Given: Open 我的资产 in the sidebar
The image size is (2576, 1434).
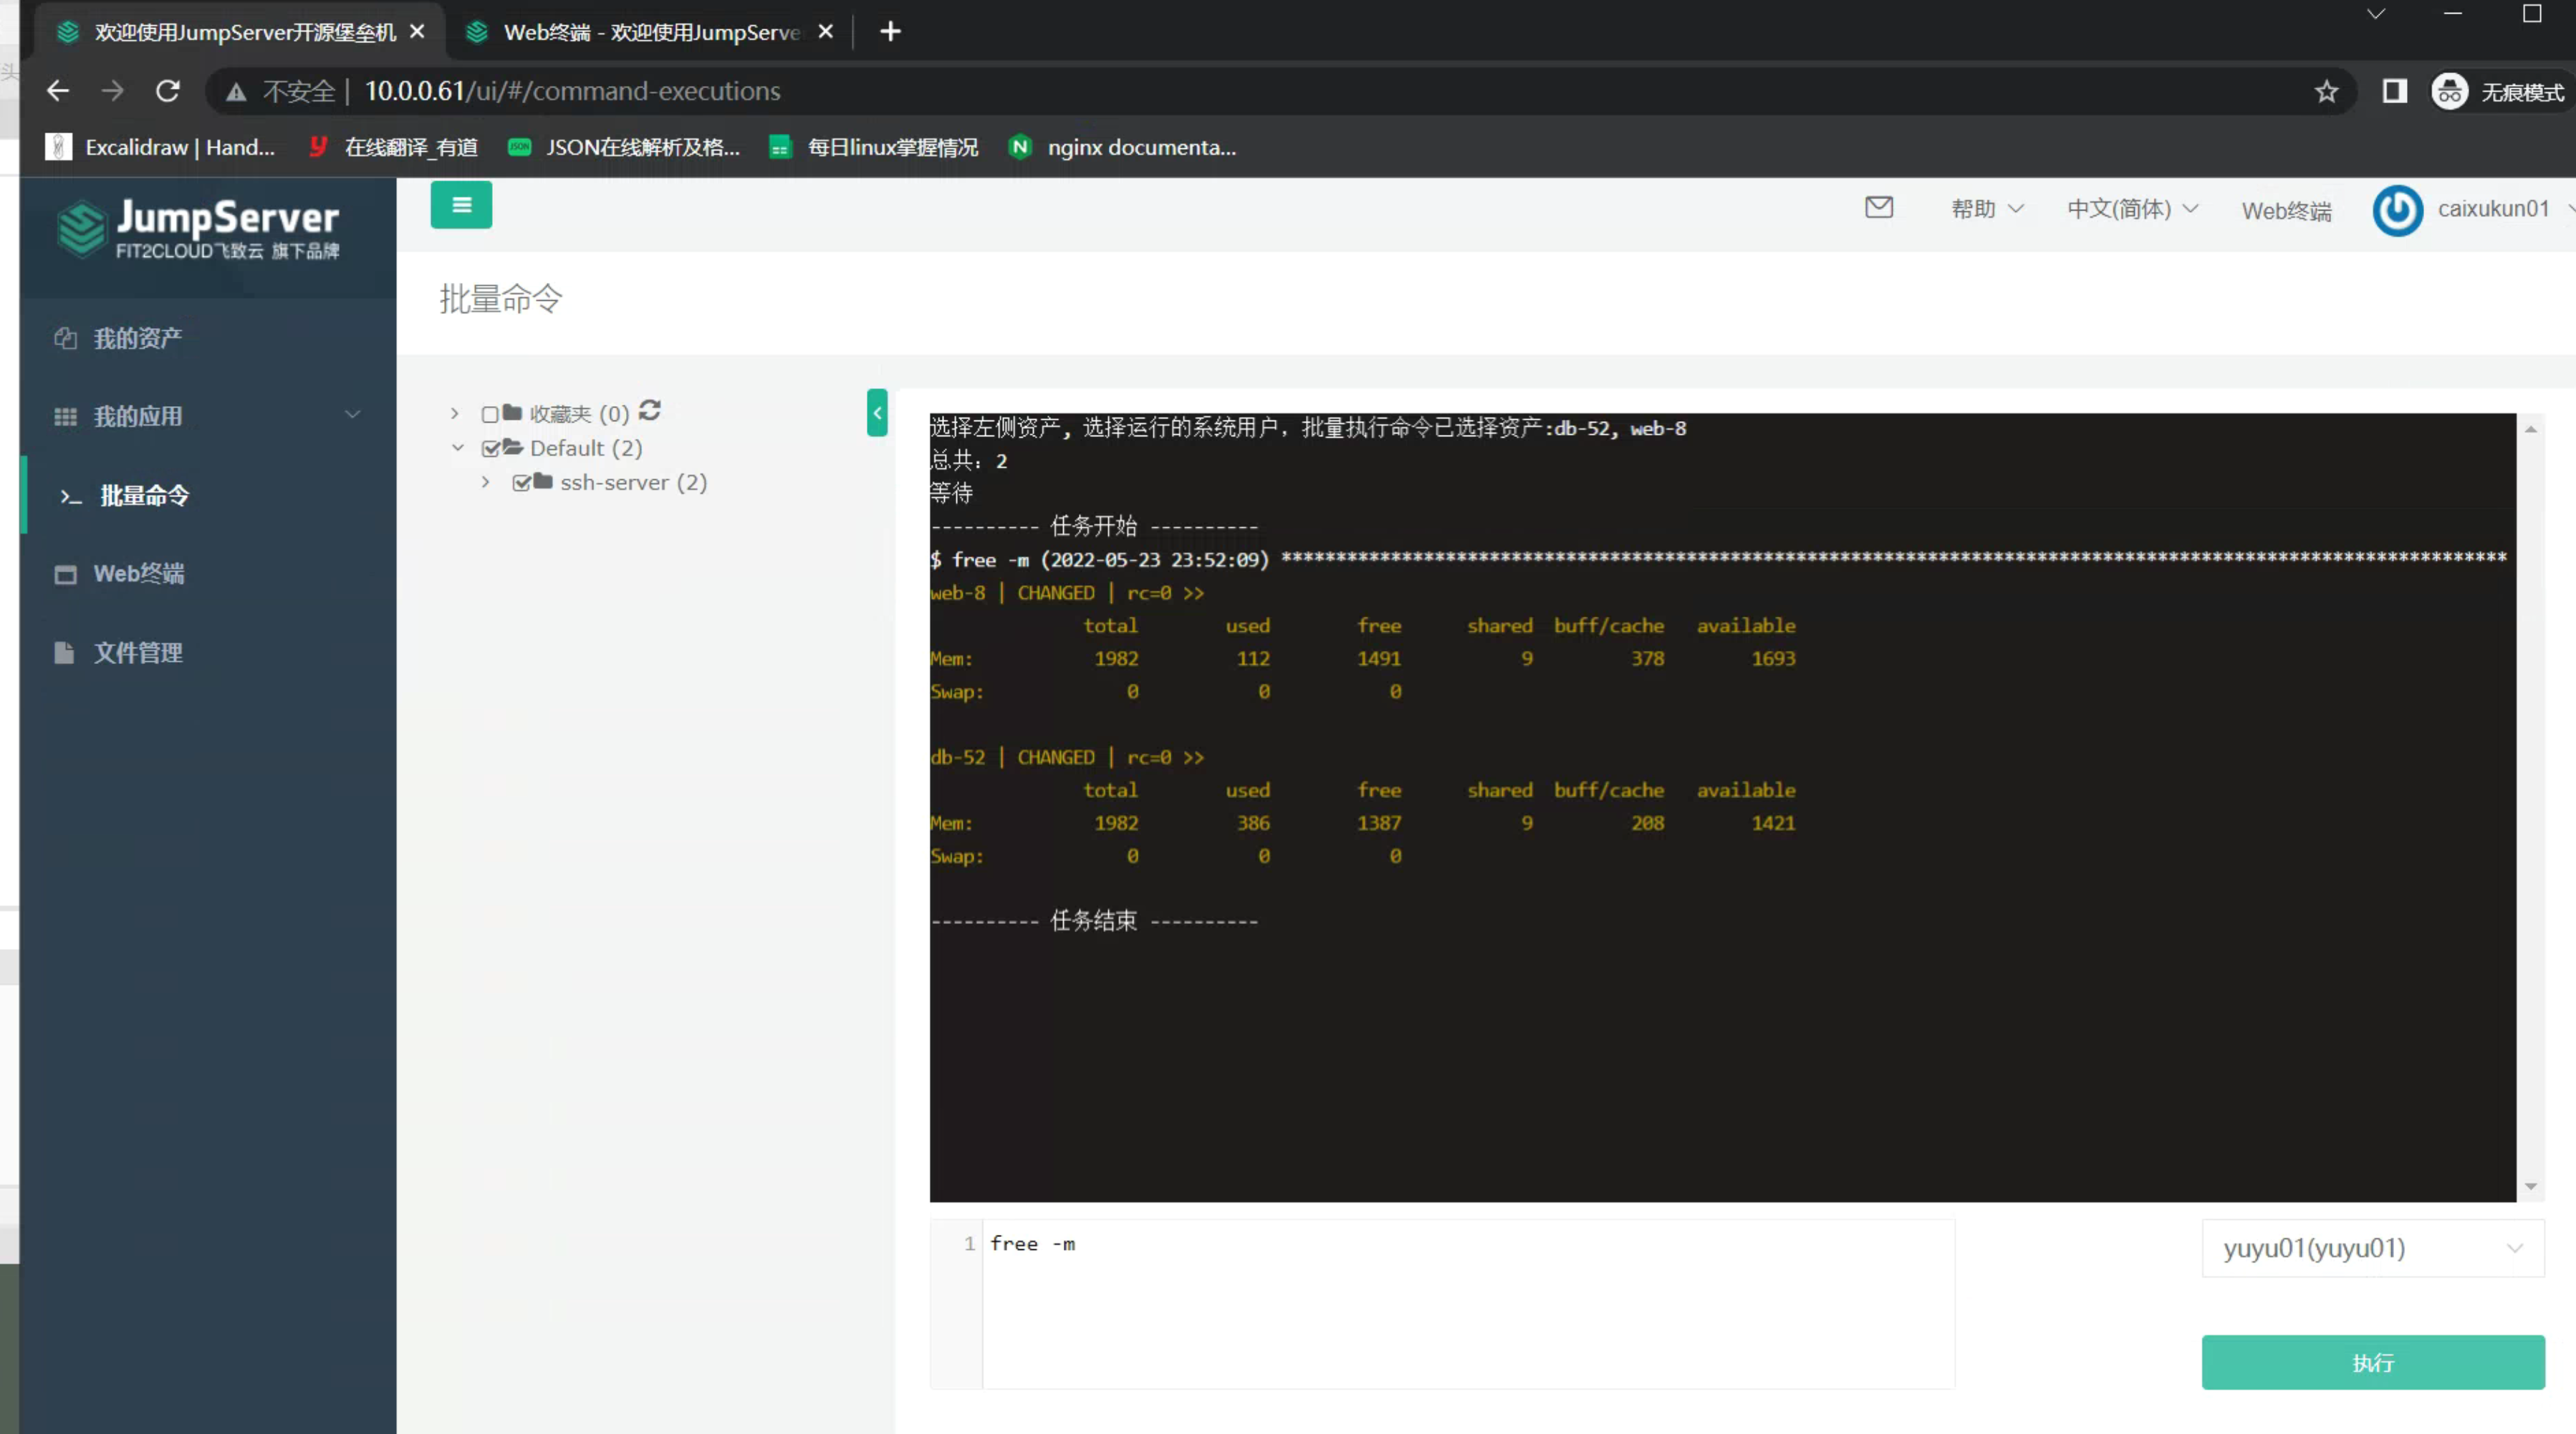Looking at the screenshot, I should (138, 338).
